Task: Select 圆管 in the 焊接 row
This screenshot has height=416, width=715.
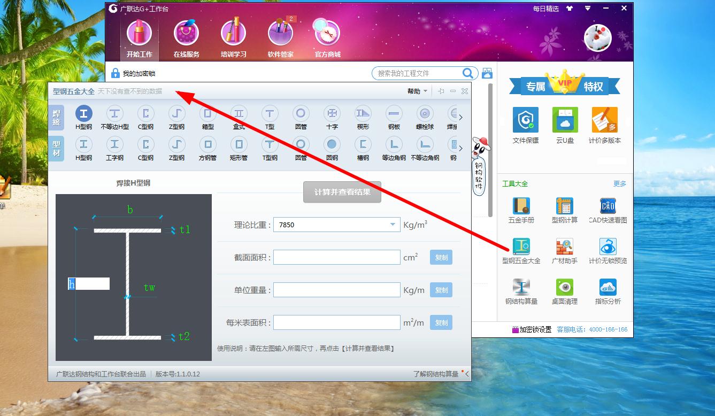Action: coord(301,118)
